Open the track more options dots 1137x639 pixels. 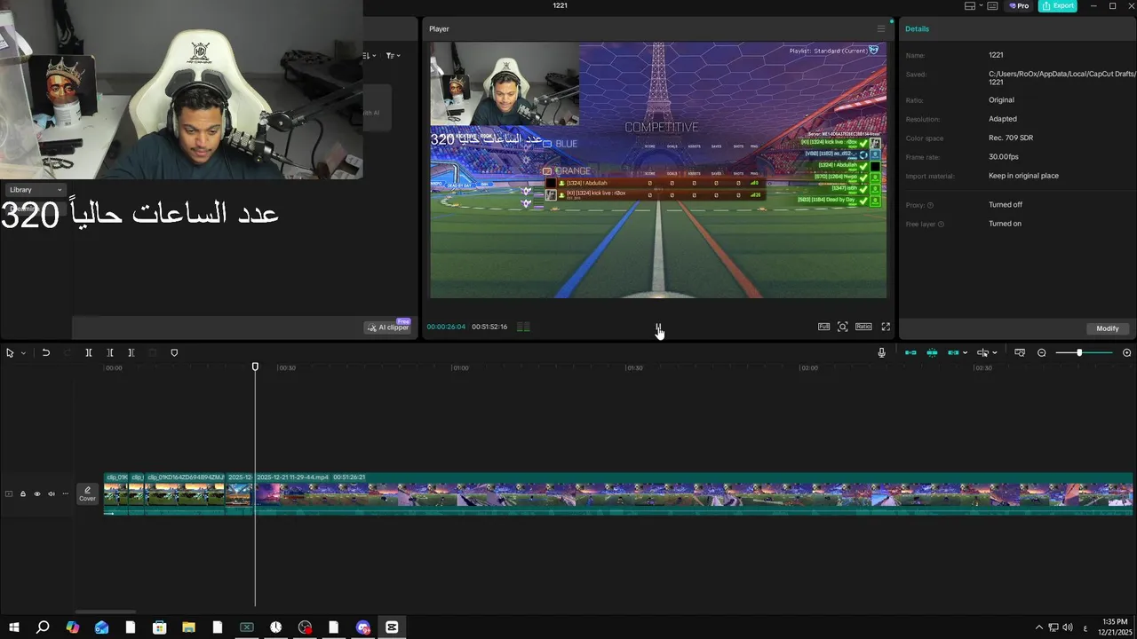tap(65, 493)
